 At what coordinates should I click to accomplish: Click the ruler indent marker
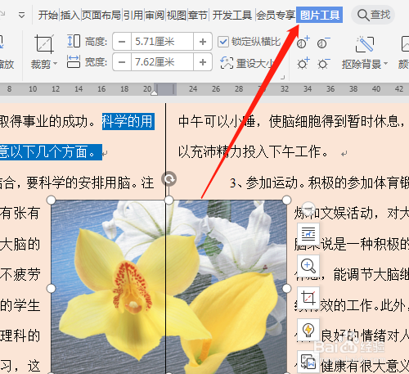tap(154, 92)
